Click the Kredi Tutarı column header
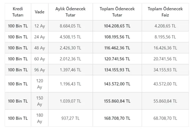193x130 pixels. pyautogui.click(x=18, y=12)
